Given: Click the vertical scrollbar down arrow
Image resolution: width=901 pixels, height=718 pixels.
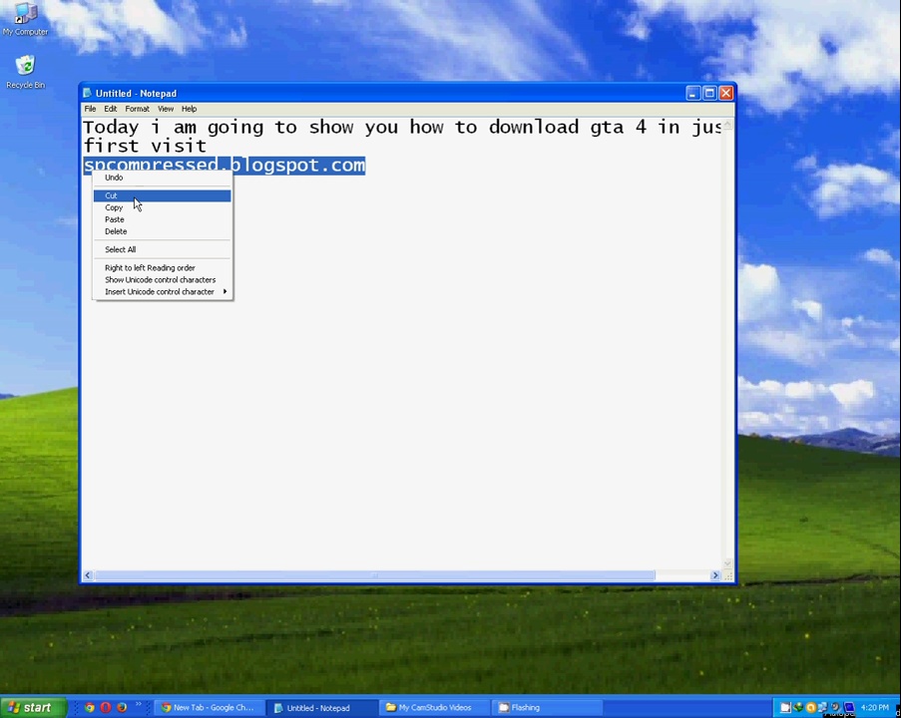Looking at the screenshot, I should tap(728, 564).
